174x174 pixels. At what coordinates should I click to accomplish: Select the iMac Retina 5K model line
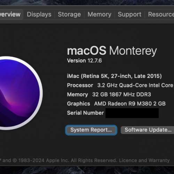(x=114, y=76)
